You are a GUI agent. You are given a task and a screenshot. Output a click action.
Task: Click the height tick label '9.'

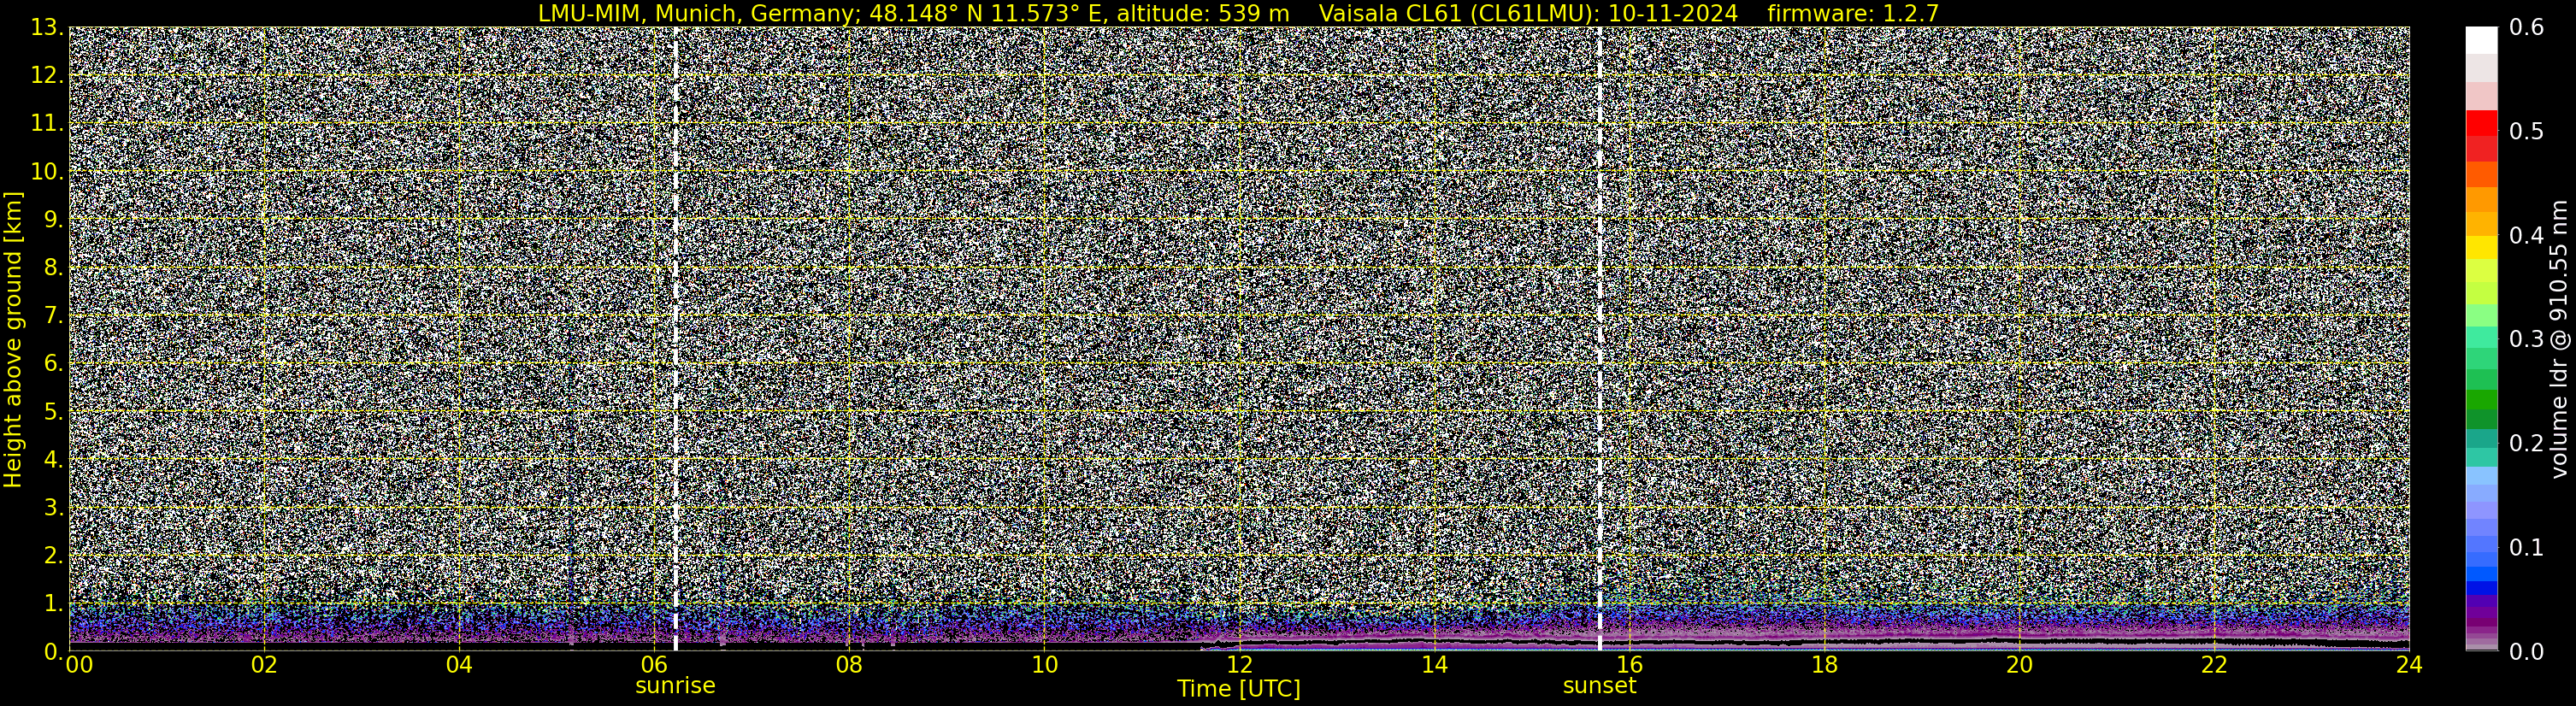54,220
